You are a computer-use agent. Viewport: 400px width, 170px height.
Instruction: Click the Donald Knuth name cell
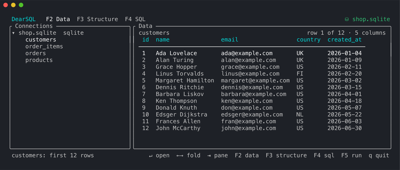coord(176,108)
